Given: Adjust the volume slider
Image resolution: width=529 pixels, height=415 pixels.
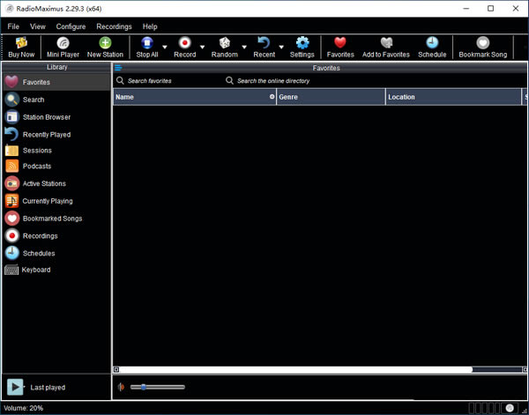Looking at the screenshot, I should 143,387.
